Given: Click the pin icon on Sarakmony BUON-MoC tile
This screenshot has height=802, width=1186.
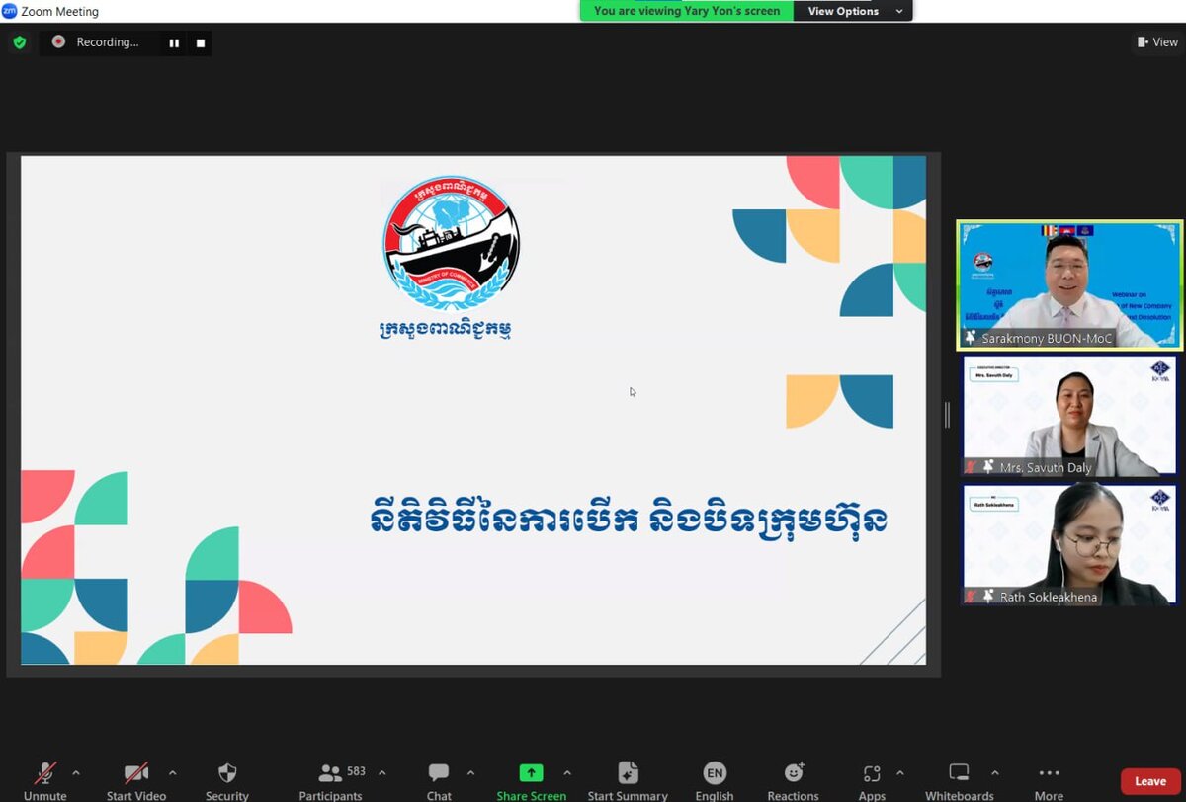Looking at the screenshot, I should tap(972, 338).
